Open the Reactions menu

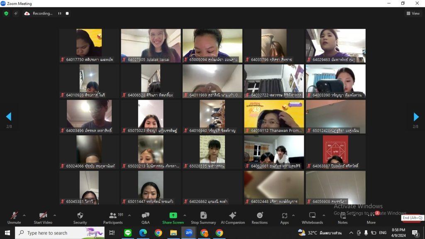pos(260,218)
